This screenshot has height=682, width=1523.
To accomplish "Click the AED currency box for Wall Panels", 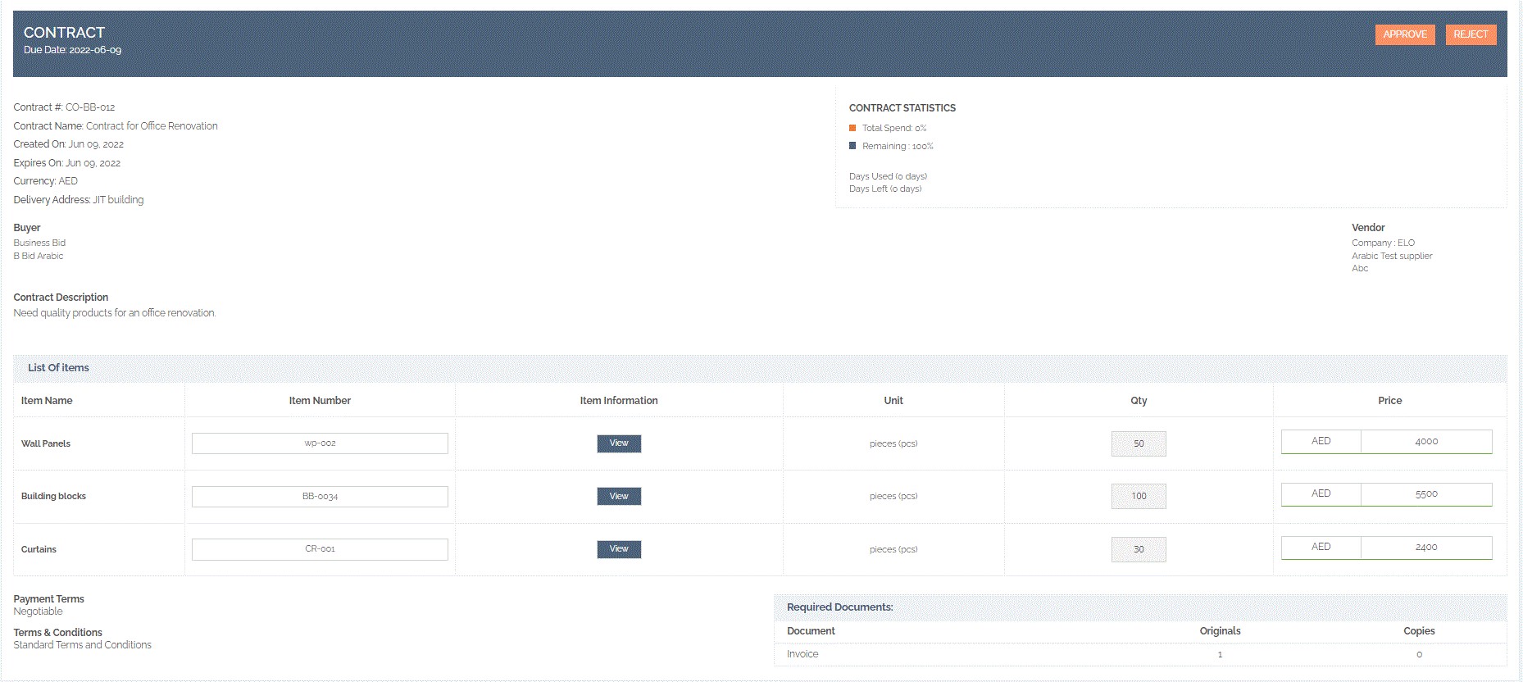I will (x=1321, y=442).
